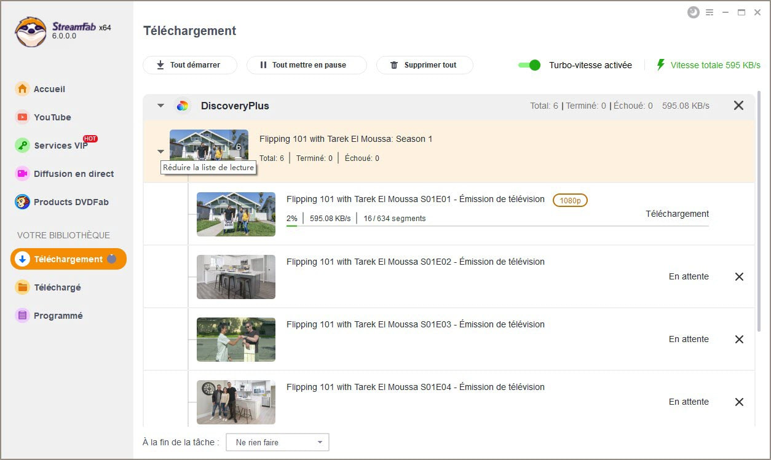The height and width of the screenshot is (460, 771).
Task: Click the theme circle icon in title bar
Action: [694, 12]
